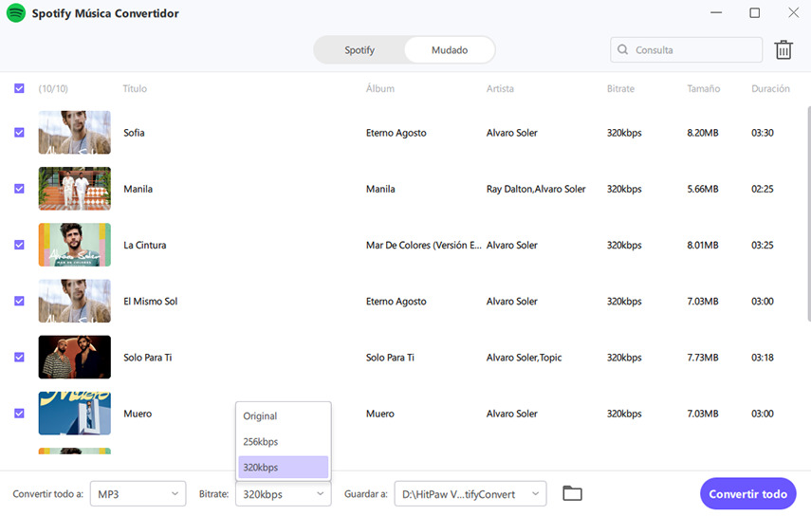The image size is (811, 516).
Task: Click the Manila cover thumbnail
Action: (75, 189)
